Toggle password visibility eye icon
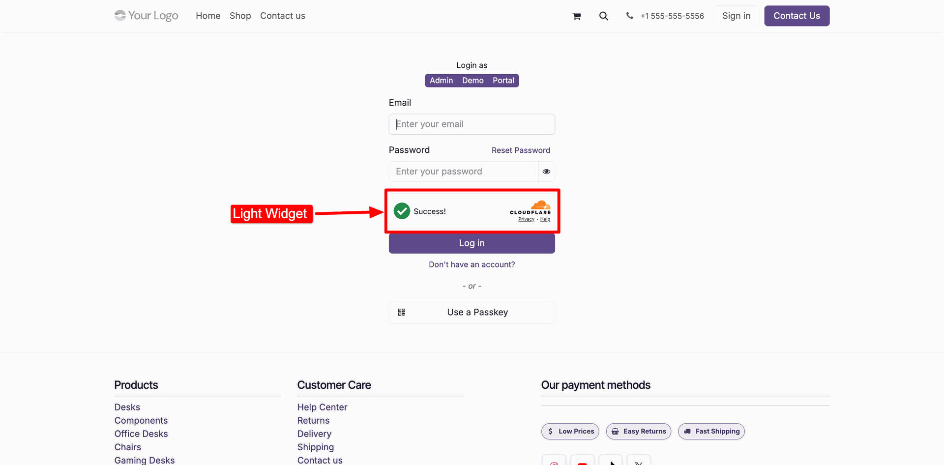 (546, 172)
